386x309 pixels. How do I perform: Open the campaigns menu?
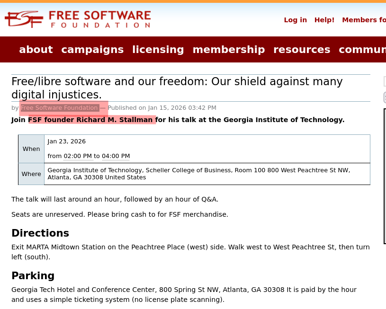coord(92,49)
